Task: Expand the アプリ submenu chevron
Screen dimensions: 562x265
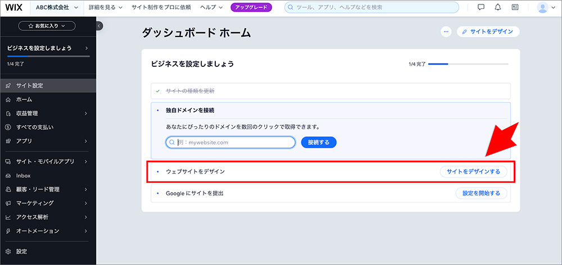Action: pyautogui.click(x=86, y=141)
